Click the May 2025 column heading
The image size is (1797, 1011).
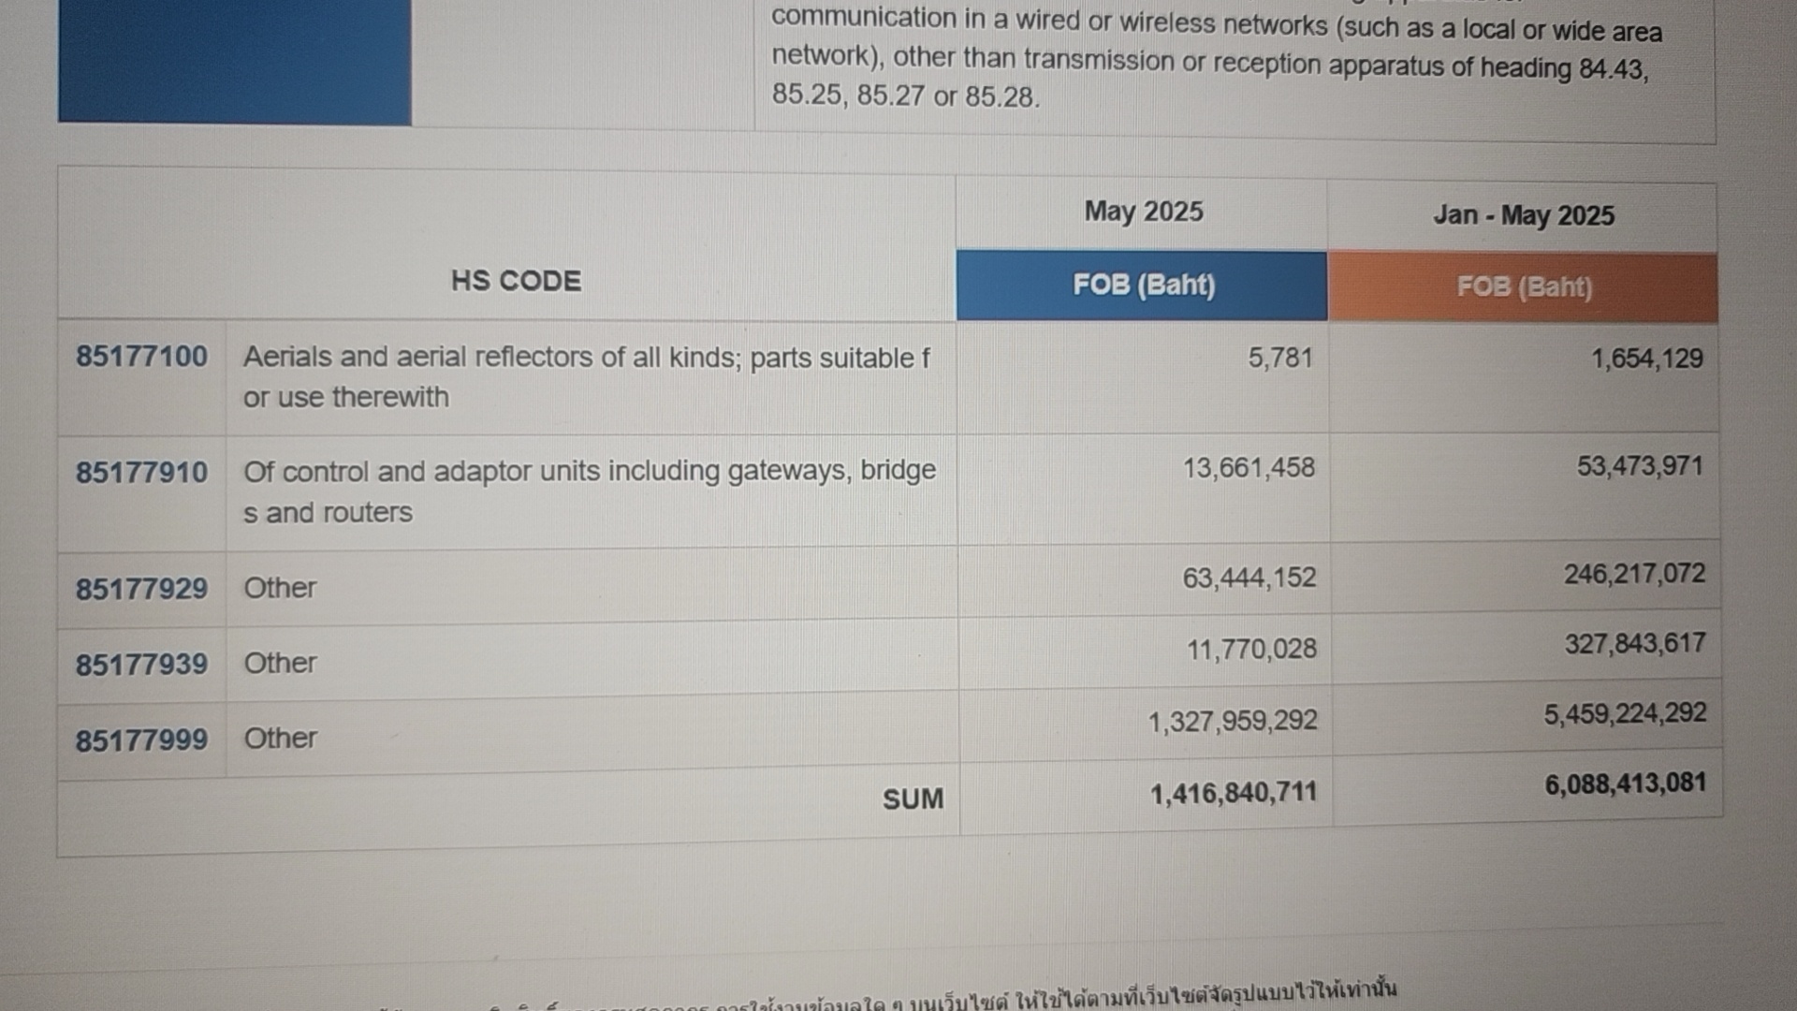pyautogui.click(x=1144, y=212)
